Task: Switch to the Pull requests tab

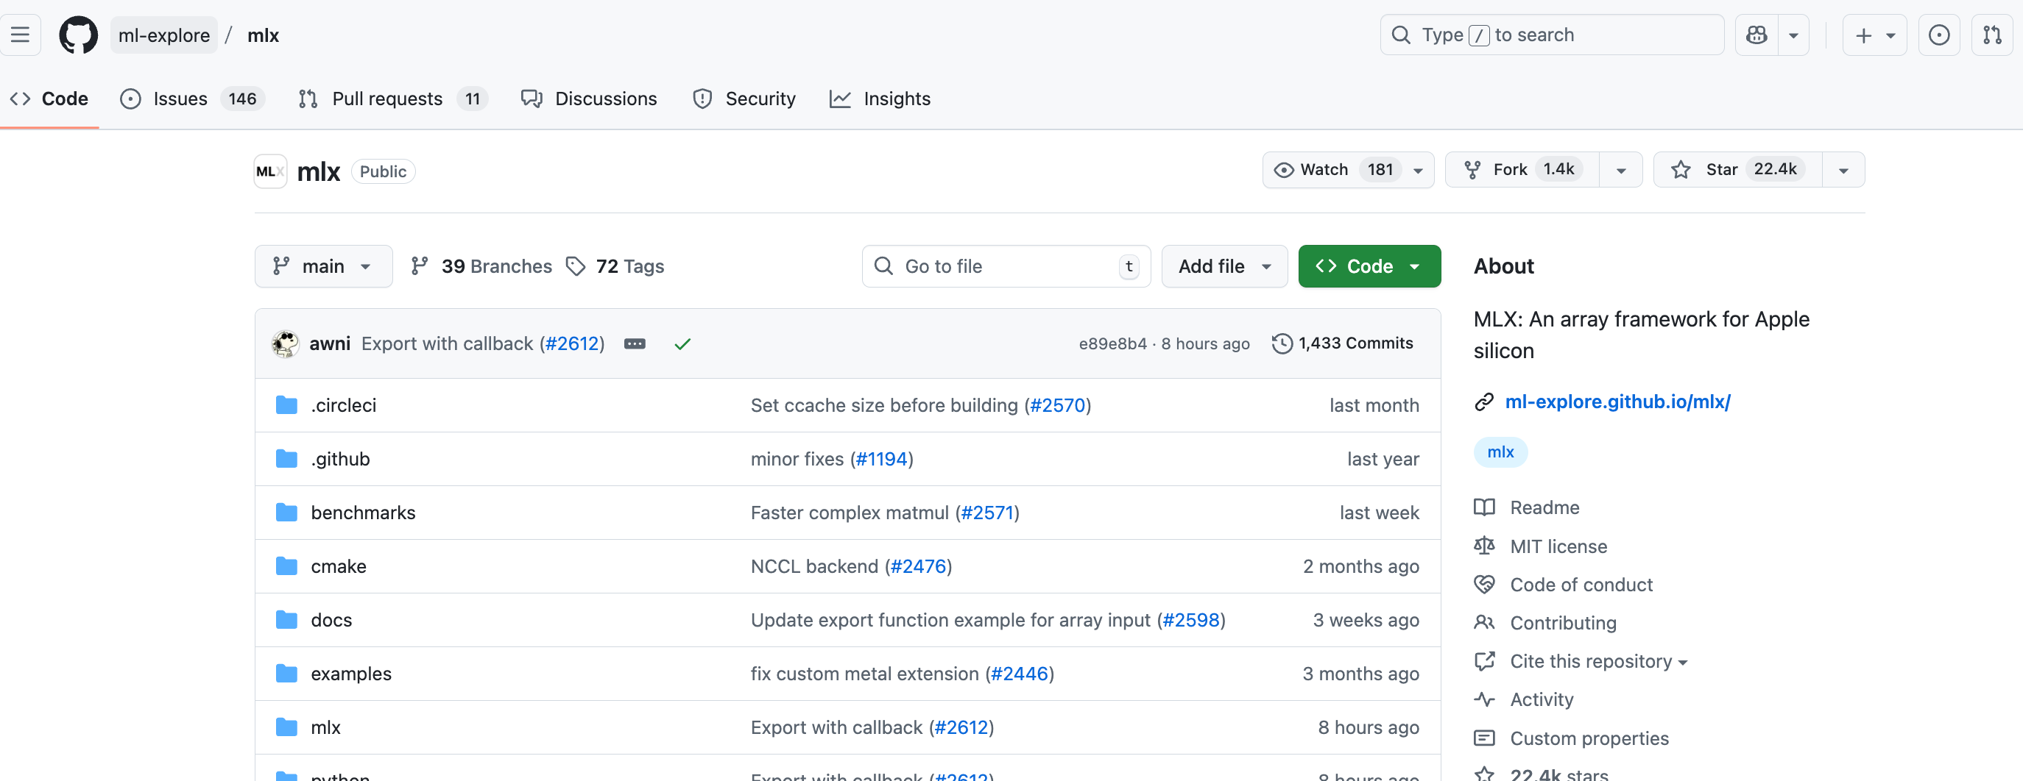Action: coord(392,99)
